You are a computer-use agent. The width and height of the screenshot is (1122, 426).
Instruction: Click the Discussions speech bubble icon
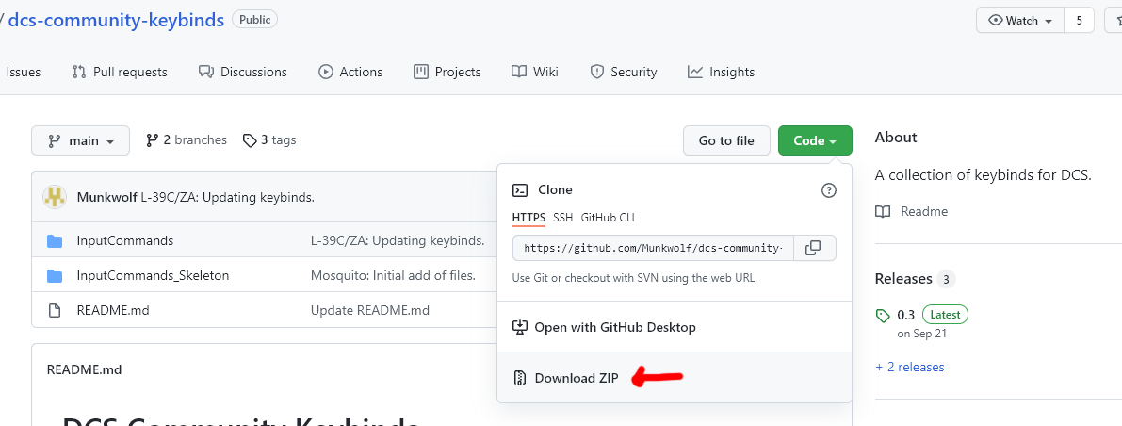click(206, 72)
